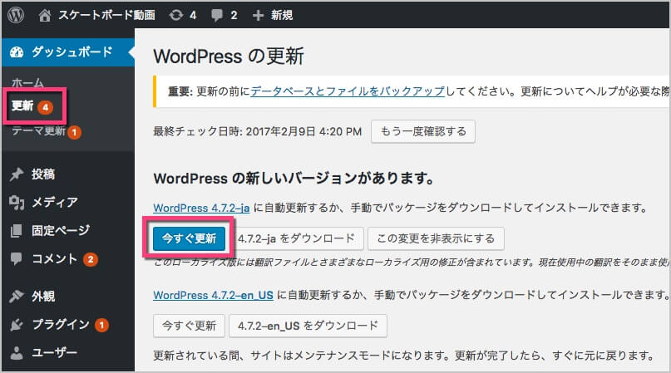Image resolution: width=671 pixels, height=373 pixels.
Task: Click この変更を非表示にする button
Action: 436,238
